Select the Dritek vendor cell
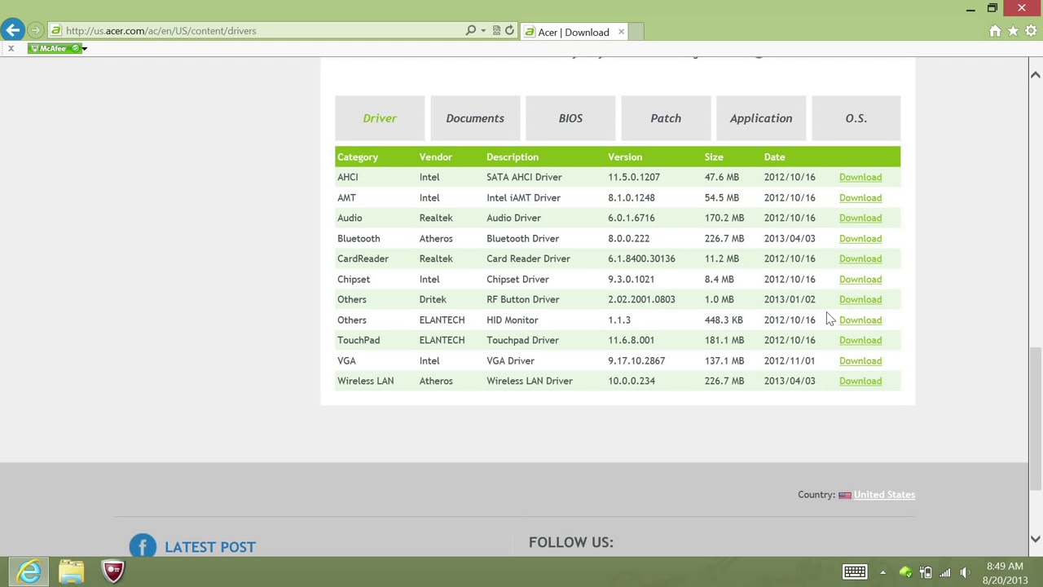The width and height of the screenshot is (1043, 587). pyautogui.click(x=433, y=299)
